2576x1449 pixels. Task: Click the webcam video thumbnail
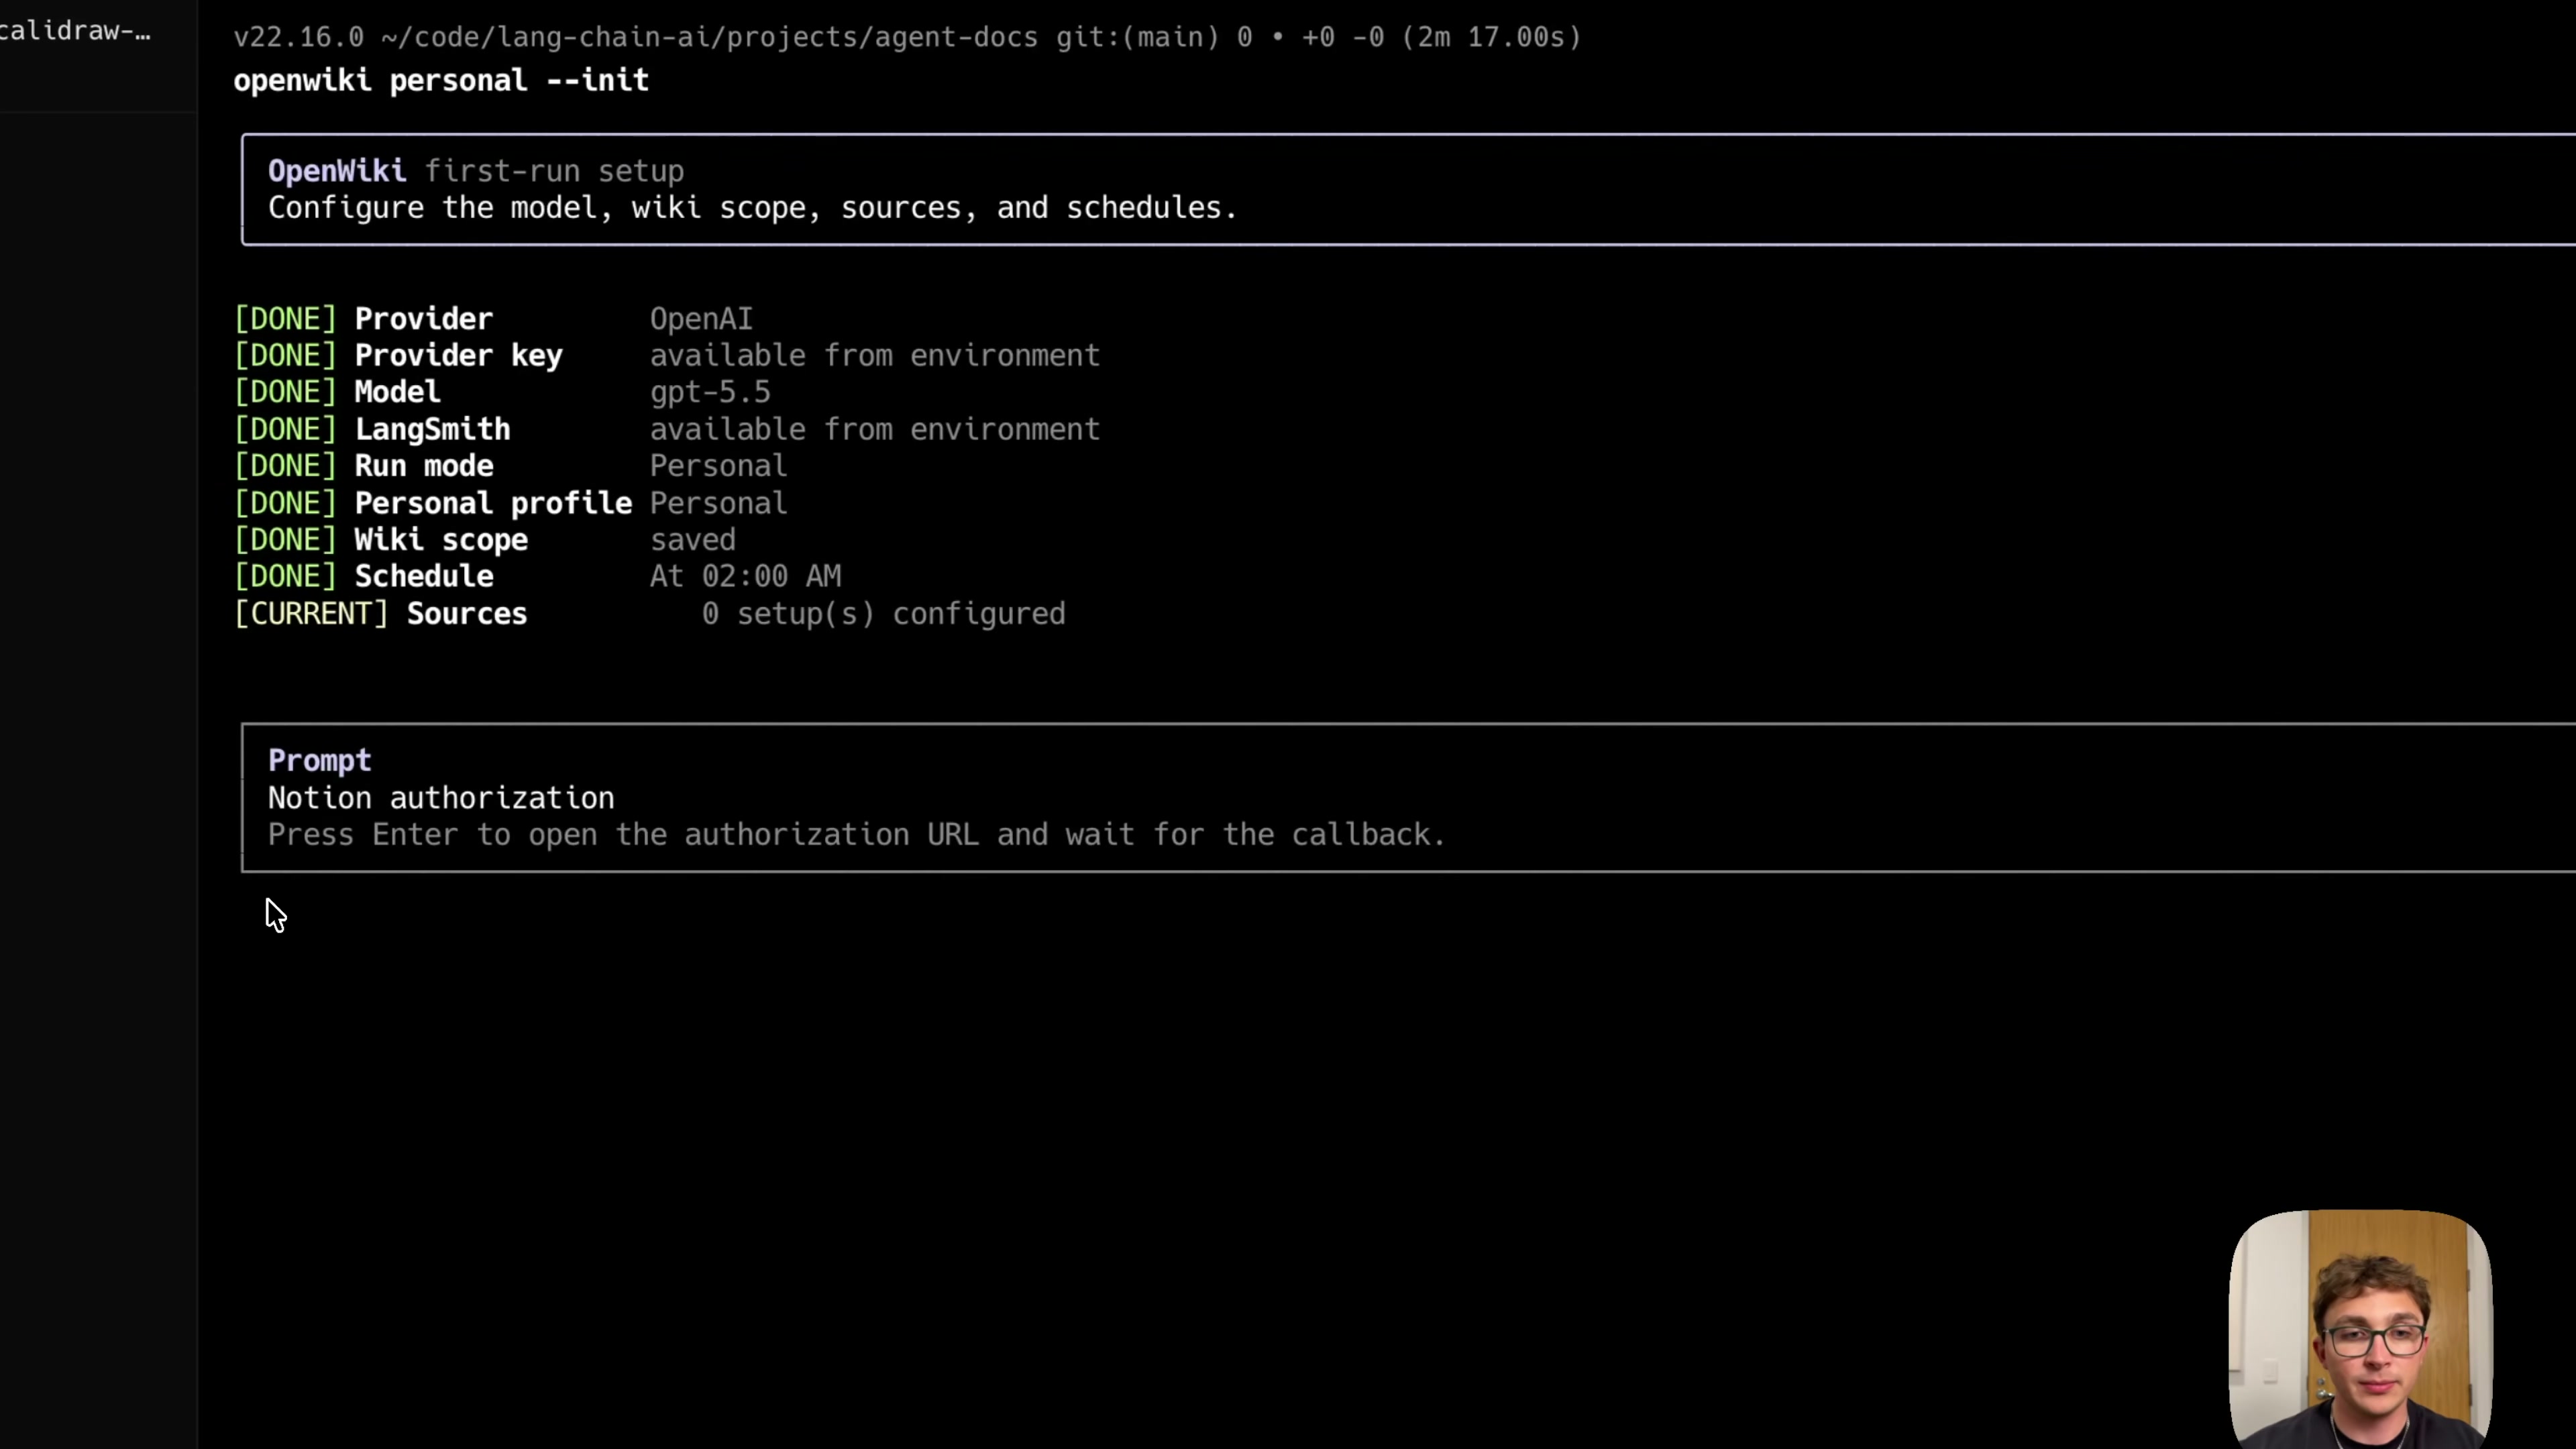click(x=2360, y=1328)
